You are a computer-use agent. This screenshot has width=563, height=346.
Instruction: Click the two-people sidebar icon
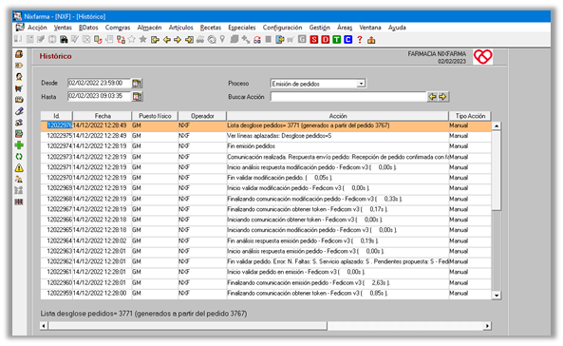click(x=19, y=179)
